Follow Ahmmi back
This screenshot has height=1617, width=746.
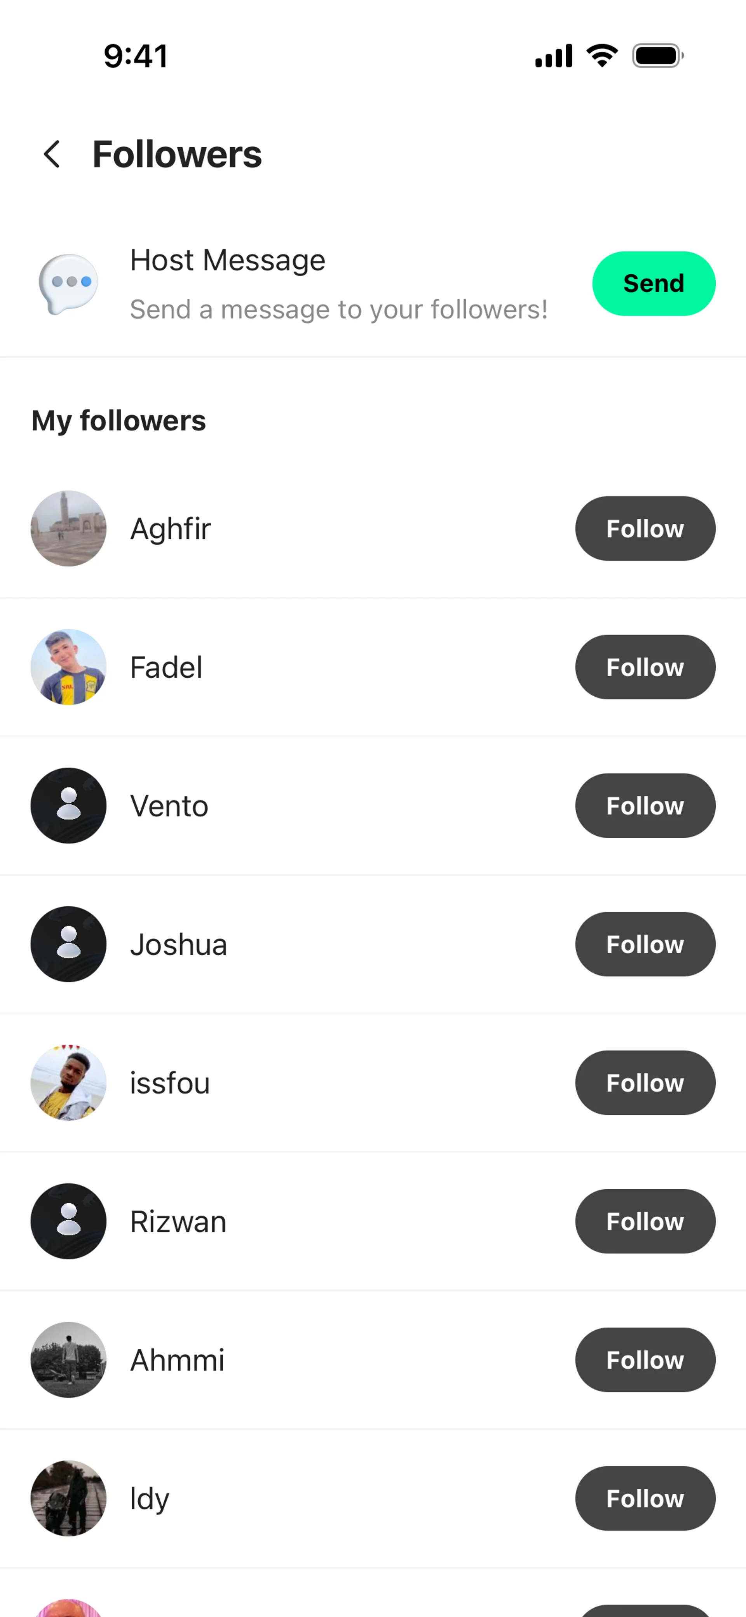tap(645, 1360)
